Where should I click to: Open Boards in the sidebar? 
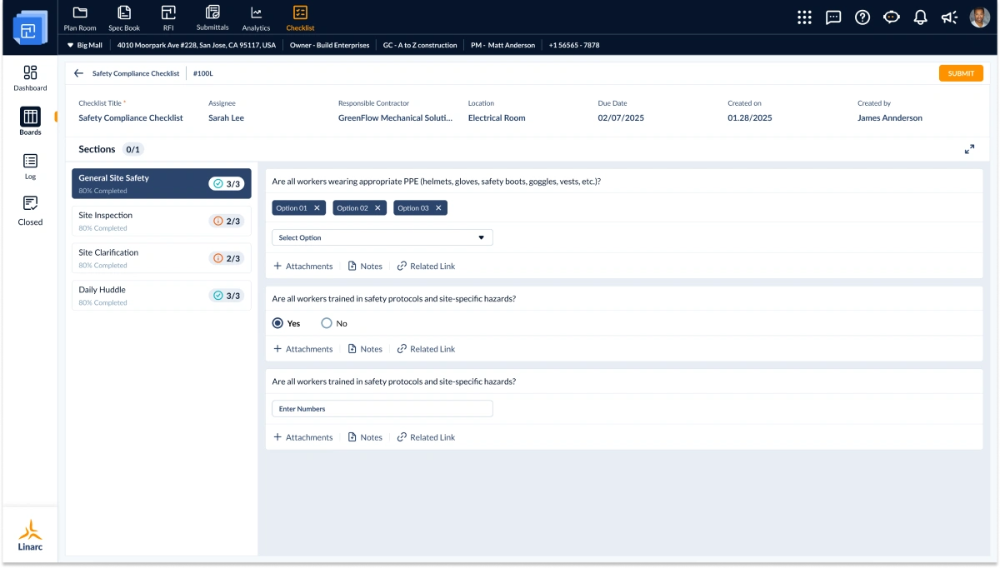coord(30,122)
